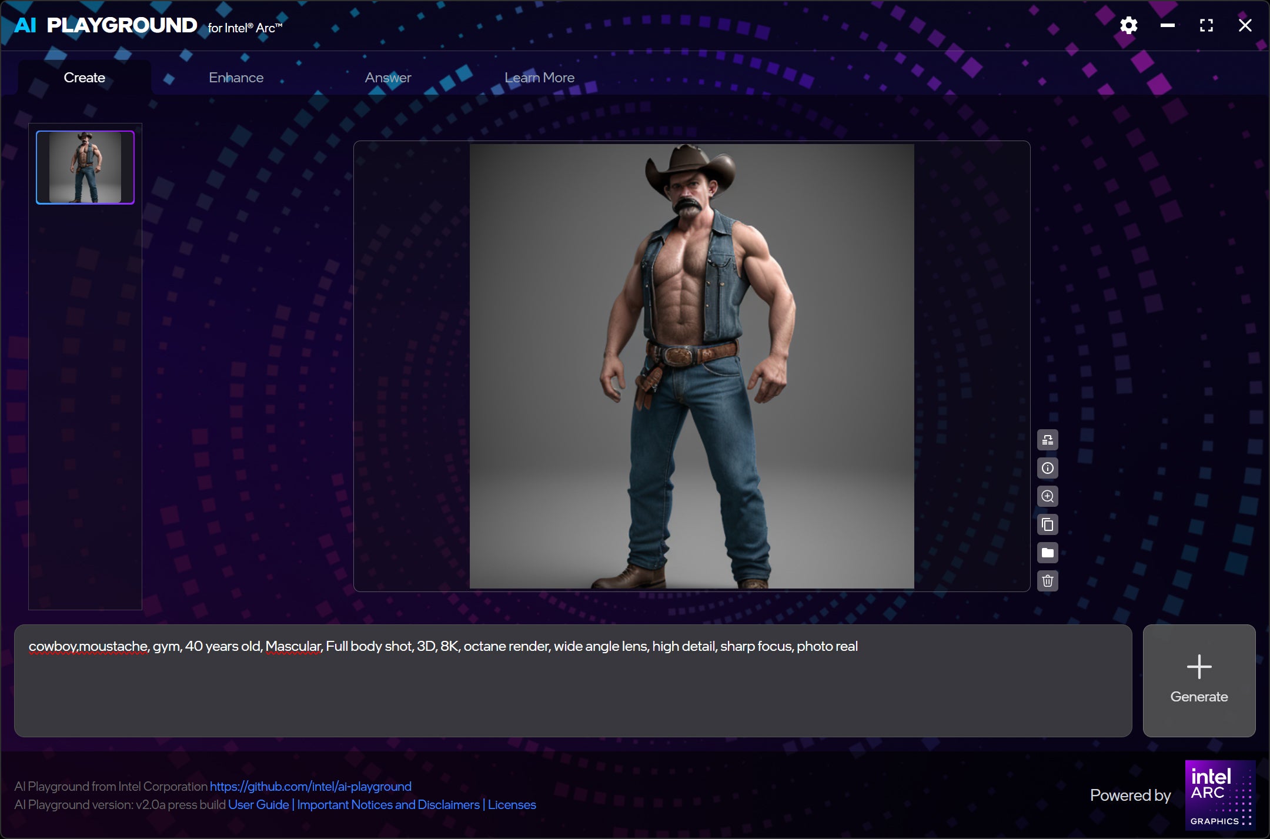Viewport: 1270px width, 839px height.
Task: Open the Licenses link
Action: point(512,804)
